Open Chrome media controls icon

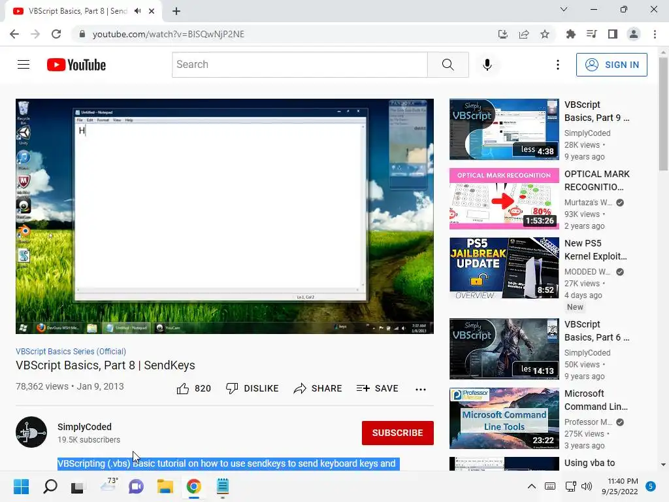point(591,34)
